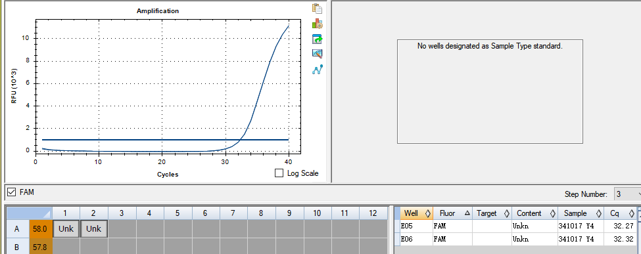The height and width of the screenshot is (254, 641).
Task: Select the plate column 5 header
Action: pyautogui.click(x=178, y=213)
